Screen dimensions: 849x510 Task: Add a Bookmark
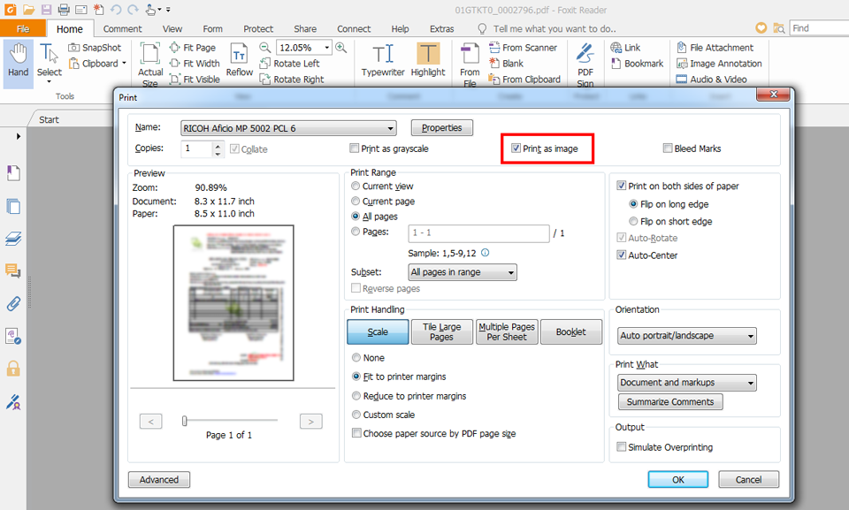click(x=637, y=64)
